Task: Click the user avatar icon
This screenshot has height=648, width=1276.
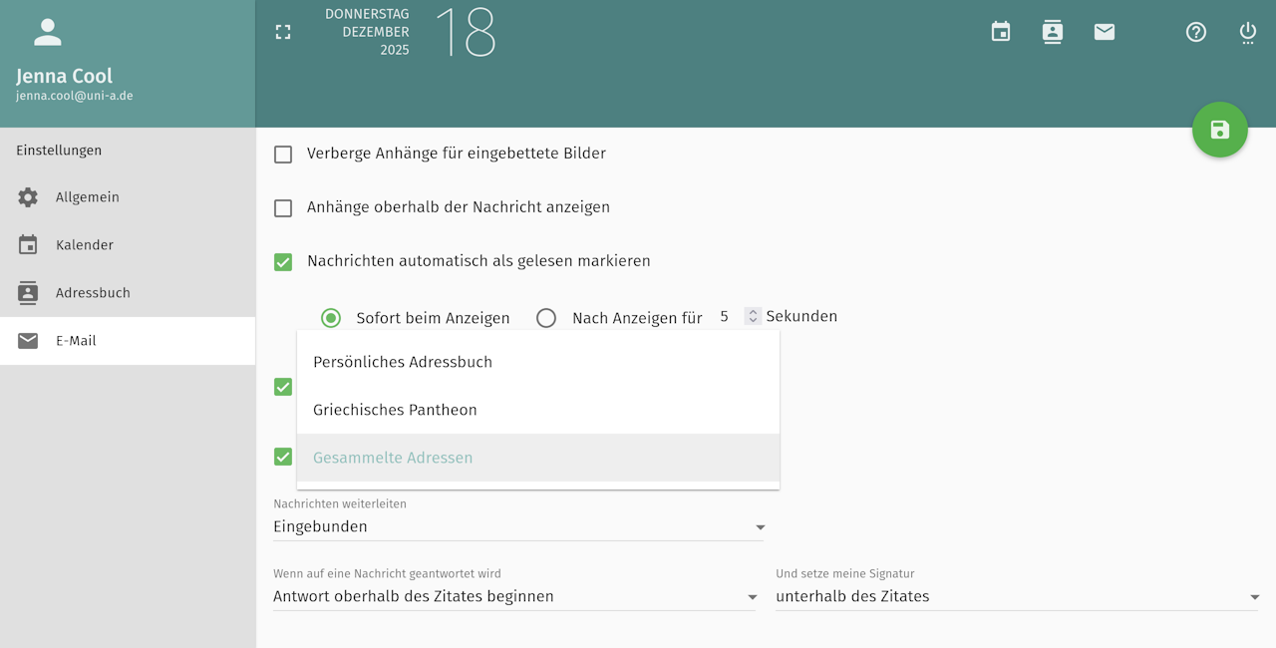Action: point(48,32)
